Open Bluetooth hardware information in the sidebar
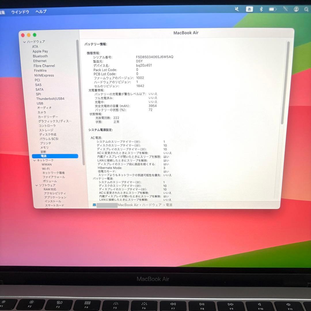The height and width of the screenshot is (311, 311). pyautogui.click(x=40, y=56)
